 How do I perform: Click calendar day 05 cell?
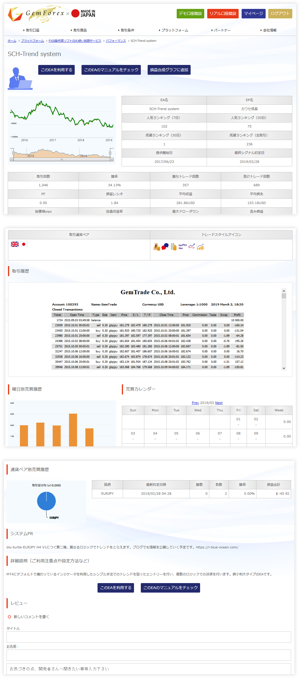tap(176, 436)
